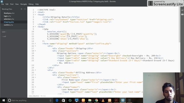The height and width of the screenshot is (103, 184).
Task: Click the vertical editor scrollbar thumb
Action: tap(179, 25)
